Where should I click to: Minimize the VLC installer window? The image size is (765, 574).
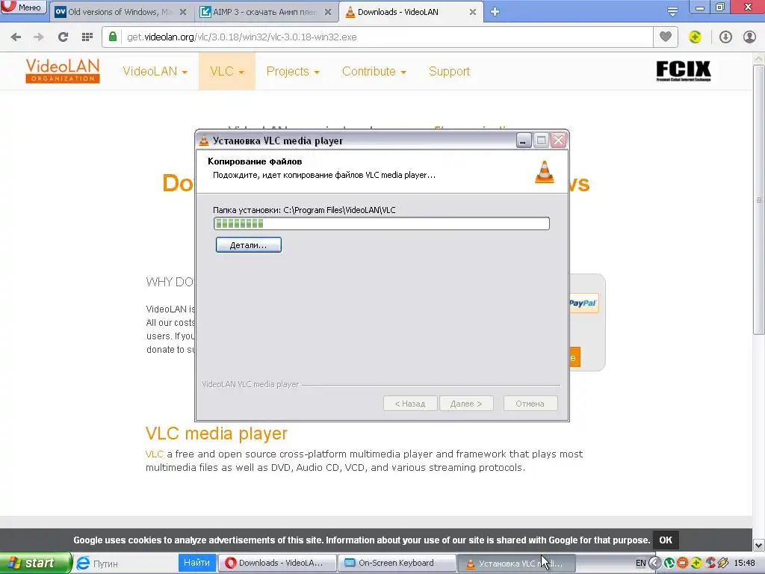tap(523, 141)
